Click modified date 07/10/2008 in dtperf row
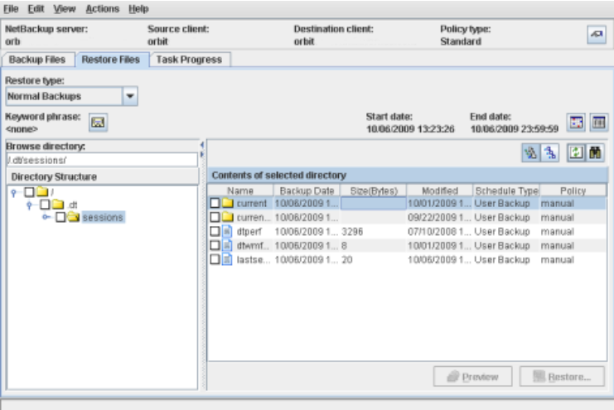Screen dimensions: 614x410 (x=439, y=231)
